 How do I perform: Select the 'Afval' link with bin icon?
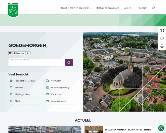click(17, 101)
